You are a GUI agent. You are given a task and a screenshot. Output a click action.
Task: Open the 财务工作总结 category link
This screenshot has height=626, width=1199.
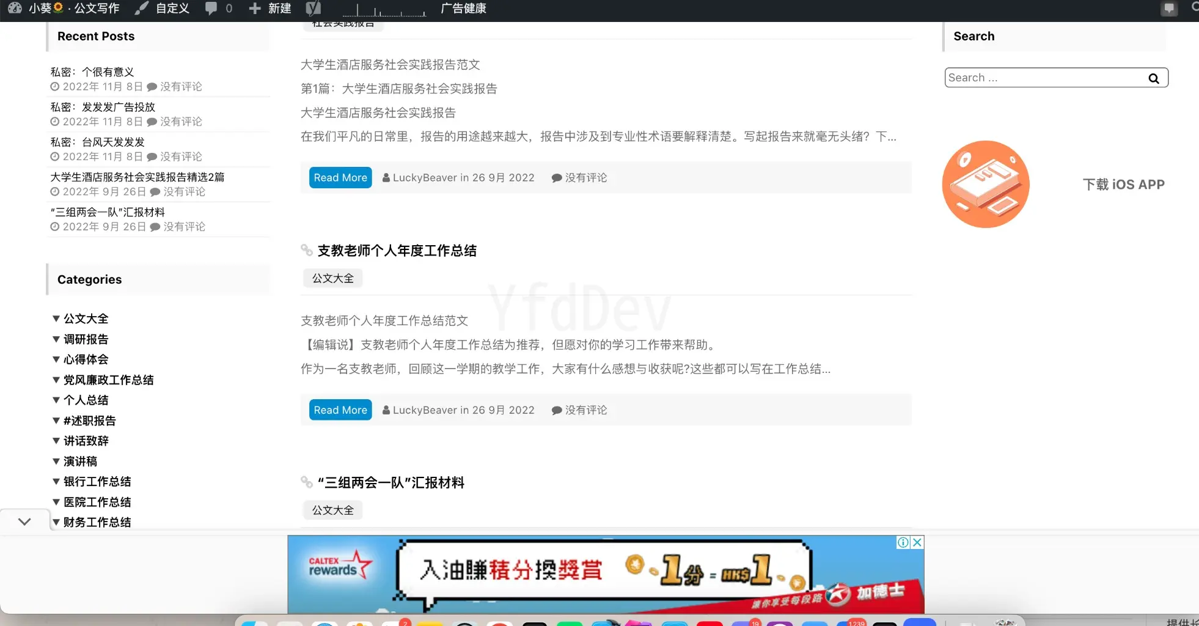point(97,522)
